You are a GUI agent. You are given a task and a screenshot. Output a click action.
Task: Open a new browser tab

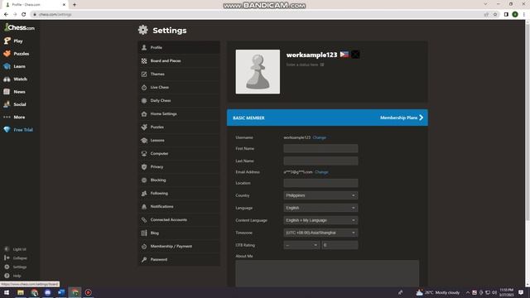coord(75,5)
